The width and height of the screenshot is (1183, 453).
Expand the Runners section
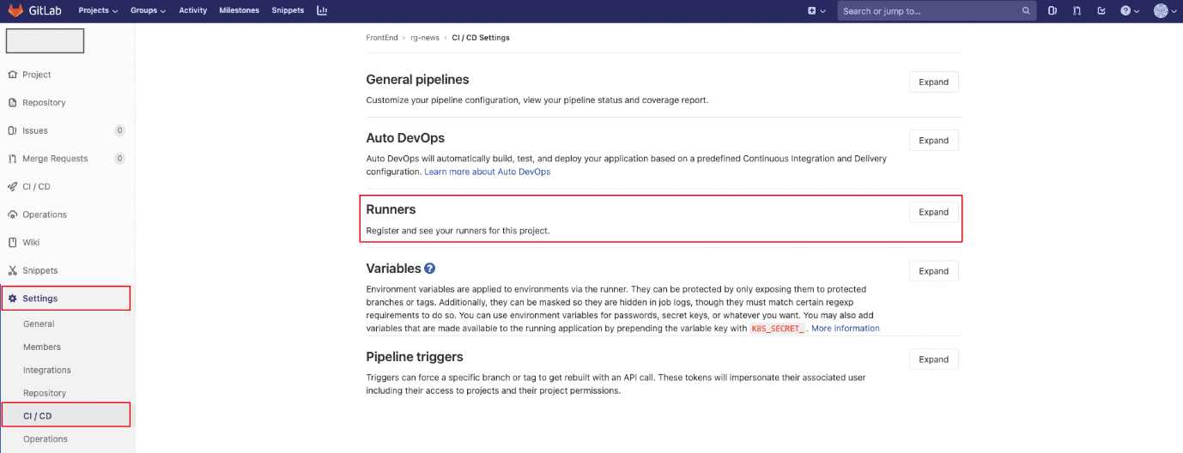pos(933,212)
